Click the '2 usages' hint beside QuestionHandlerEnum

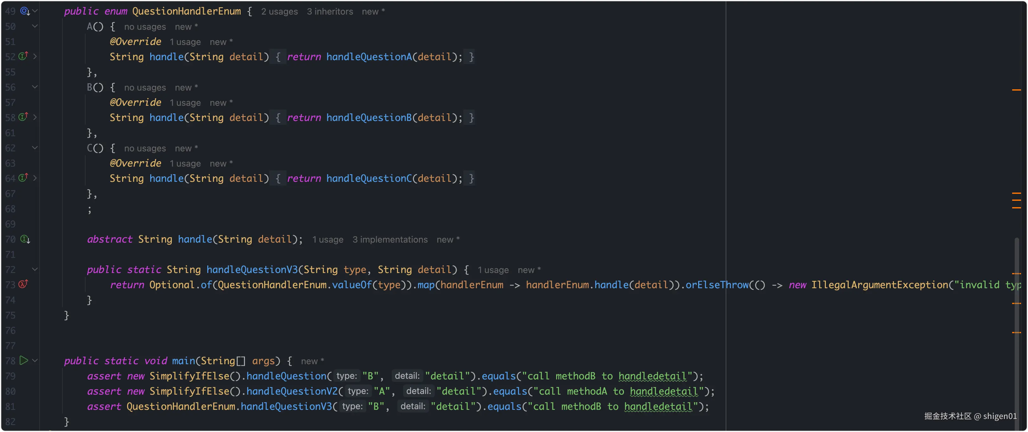point(279,12)
